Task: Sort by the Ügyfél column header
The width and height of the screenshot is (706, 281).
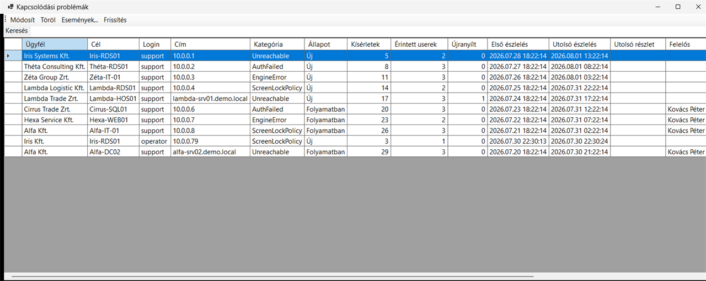Action: (x=55, y=44)
